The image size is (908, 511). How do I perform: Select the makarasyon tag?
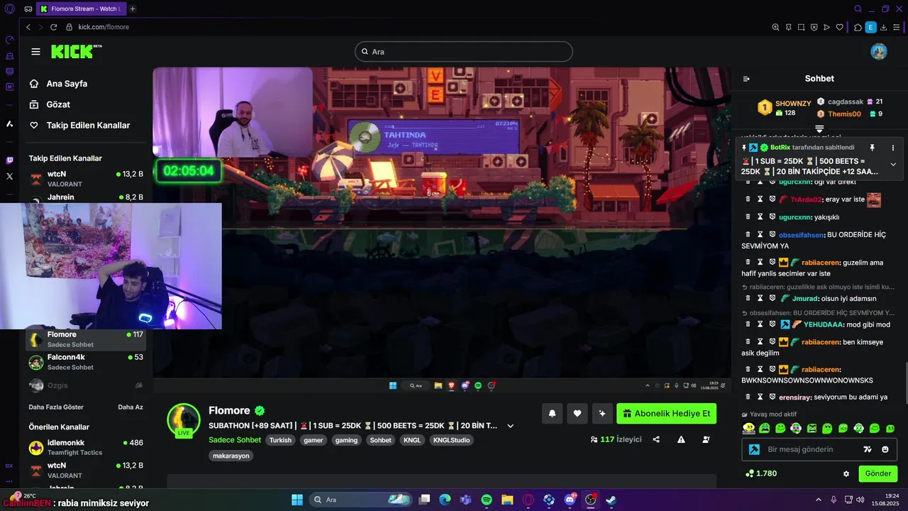click(231, 456)
